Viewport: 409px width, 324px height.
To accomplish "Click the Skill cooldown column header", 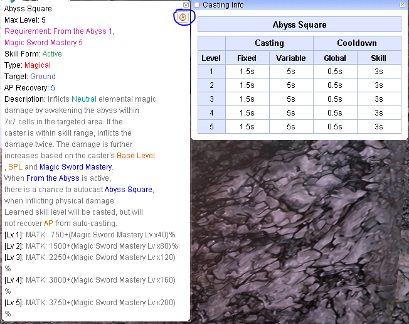I will (378, 58).
